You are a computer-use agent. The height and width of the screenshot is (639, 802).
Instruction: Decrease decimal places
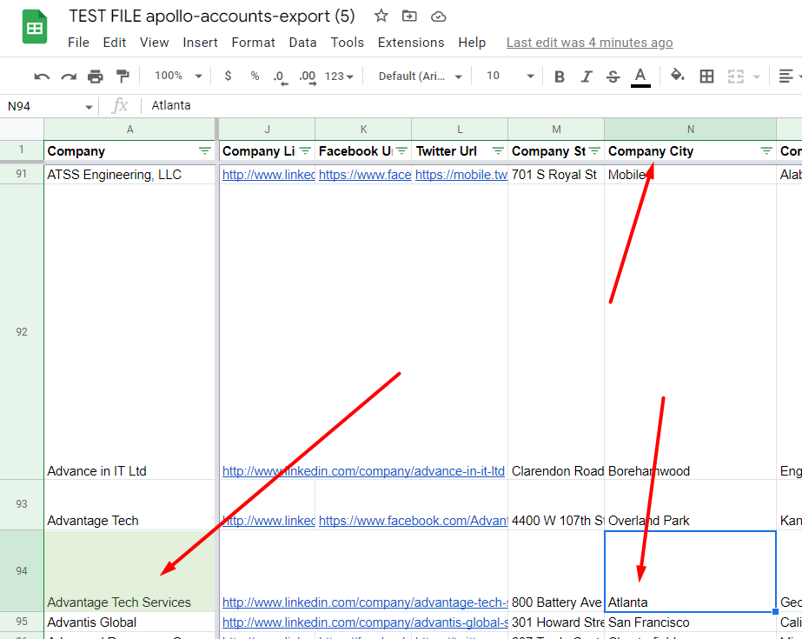click(x=280, y=76)
